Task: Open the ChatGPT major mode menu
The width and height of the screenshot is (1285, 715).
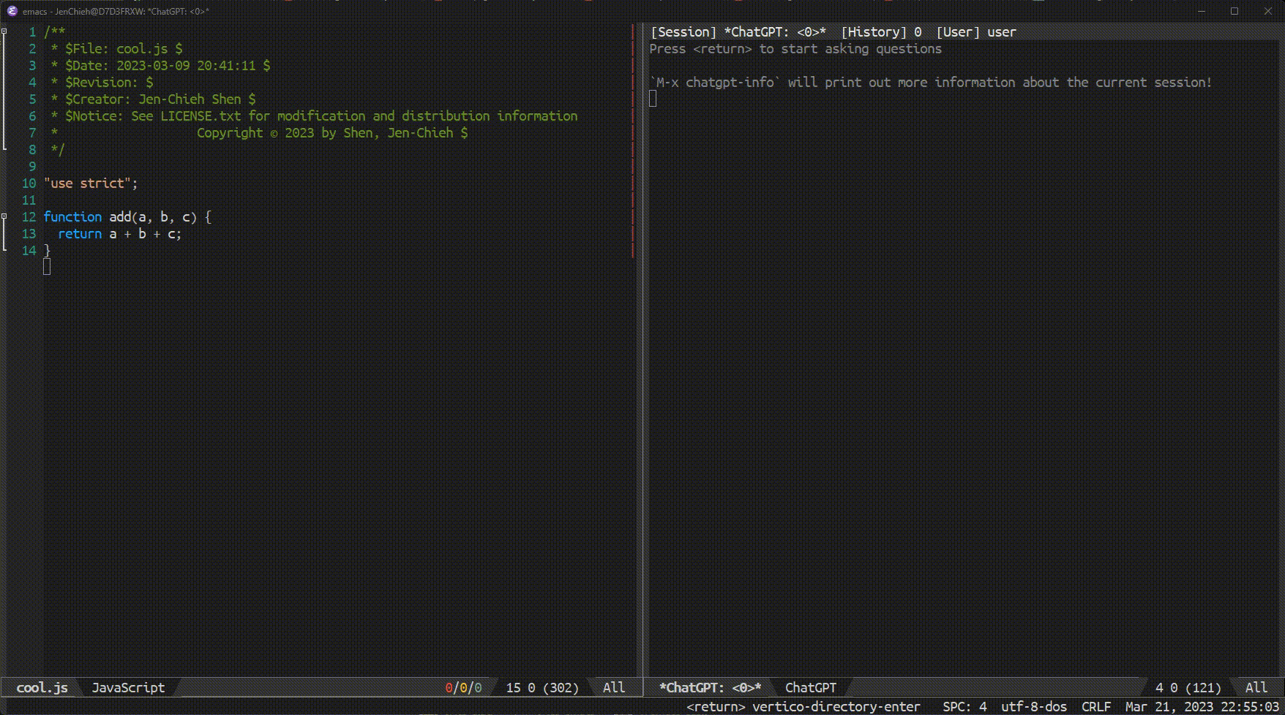Action: click(x=810, y=687)
